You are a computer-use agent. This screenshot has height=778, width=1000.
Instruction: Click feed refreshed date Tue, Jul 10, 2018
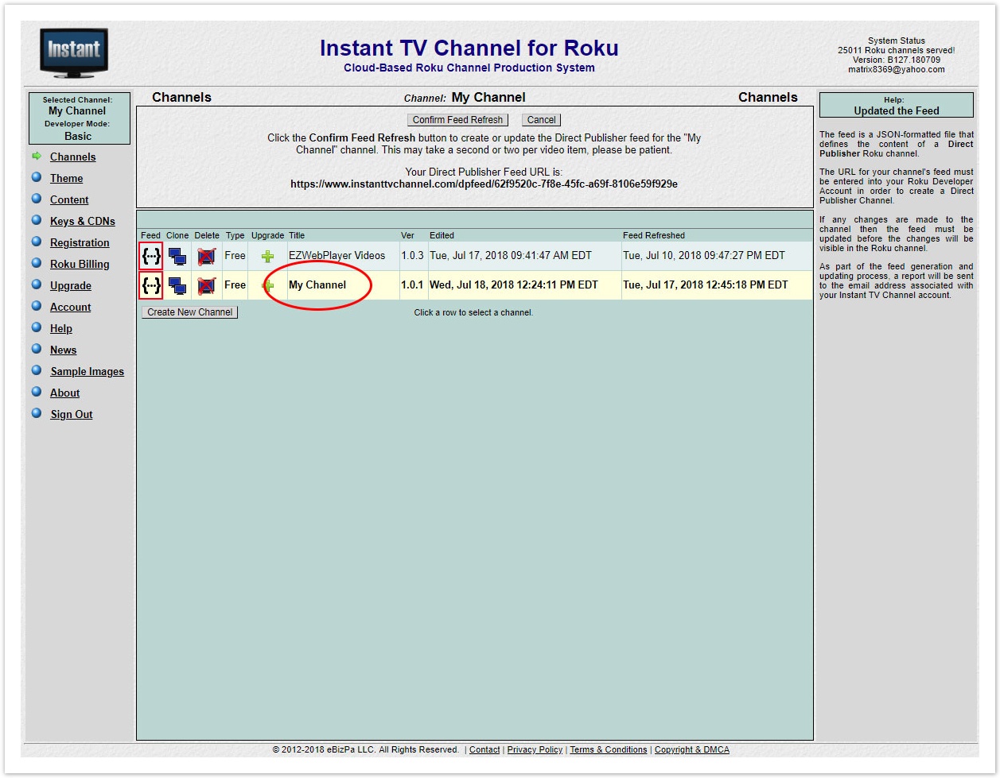[x=704, y=256]
